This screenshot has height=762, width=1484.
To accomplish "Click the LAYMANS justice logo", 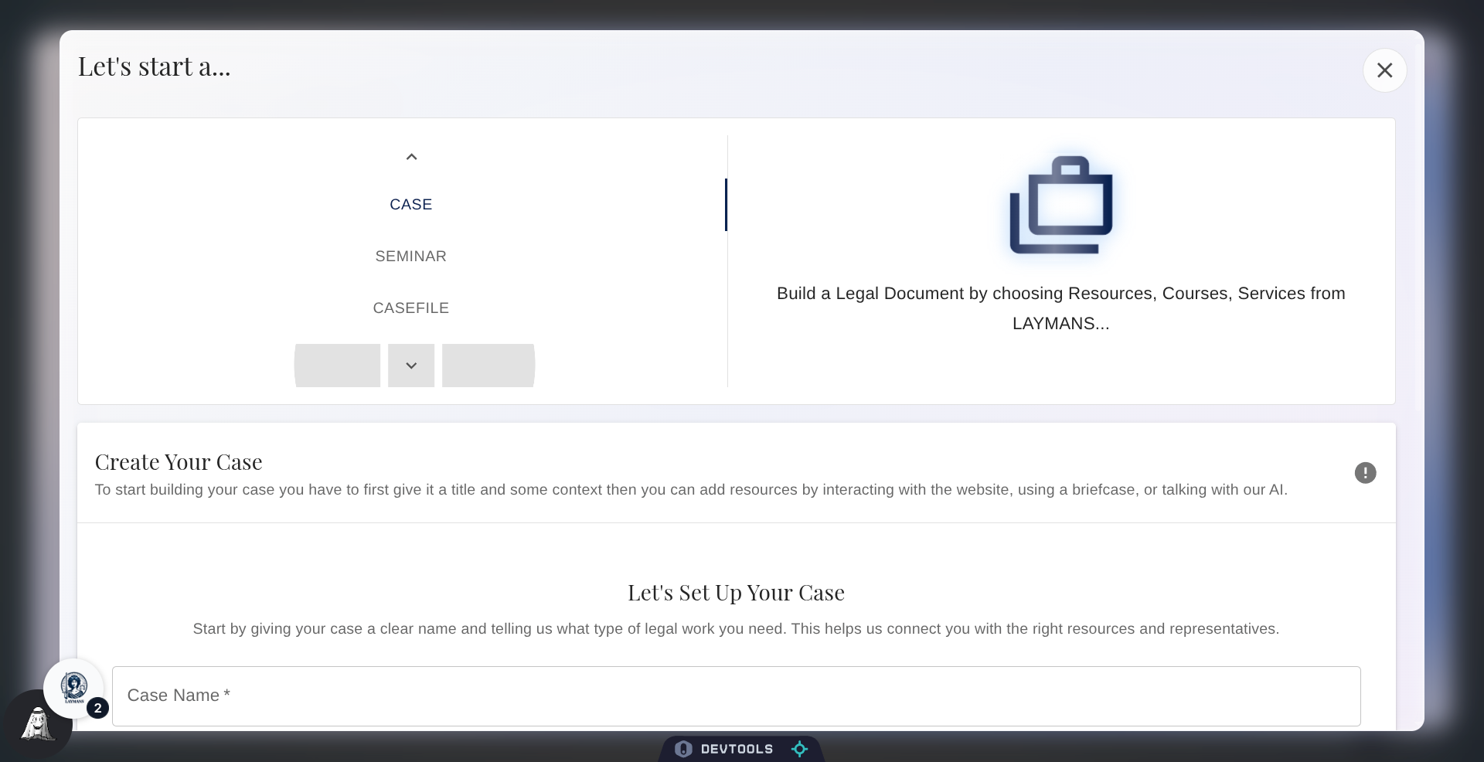I will click(x=74, y=688).
